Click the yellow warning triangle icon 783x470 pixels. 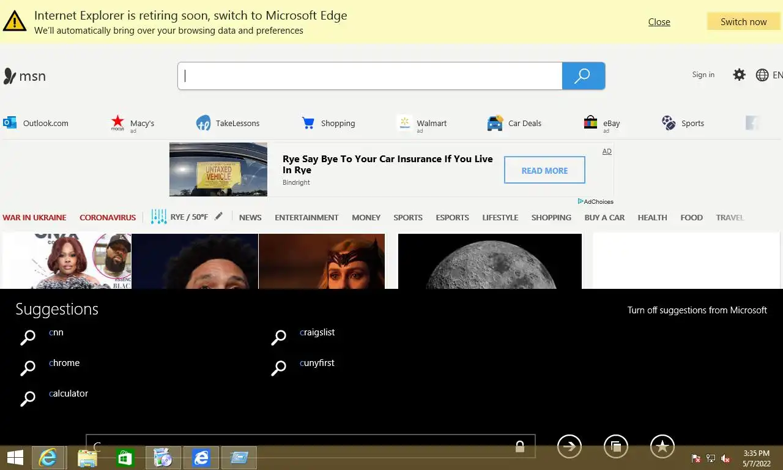[x=15, y=21]
